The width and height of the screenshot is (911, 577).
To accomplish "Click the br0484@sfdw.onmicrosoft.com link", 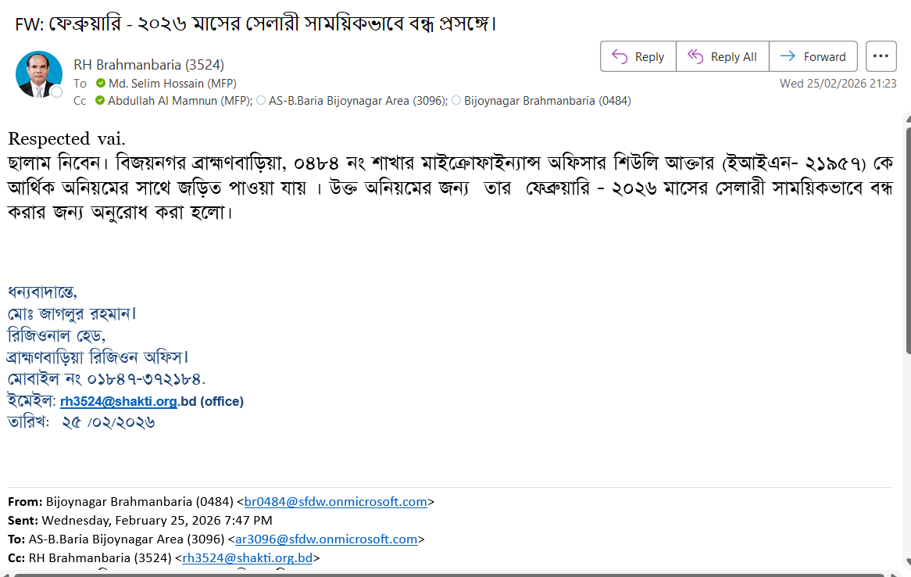I will pyautogui.click(x=336, y=502).
